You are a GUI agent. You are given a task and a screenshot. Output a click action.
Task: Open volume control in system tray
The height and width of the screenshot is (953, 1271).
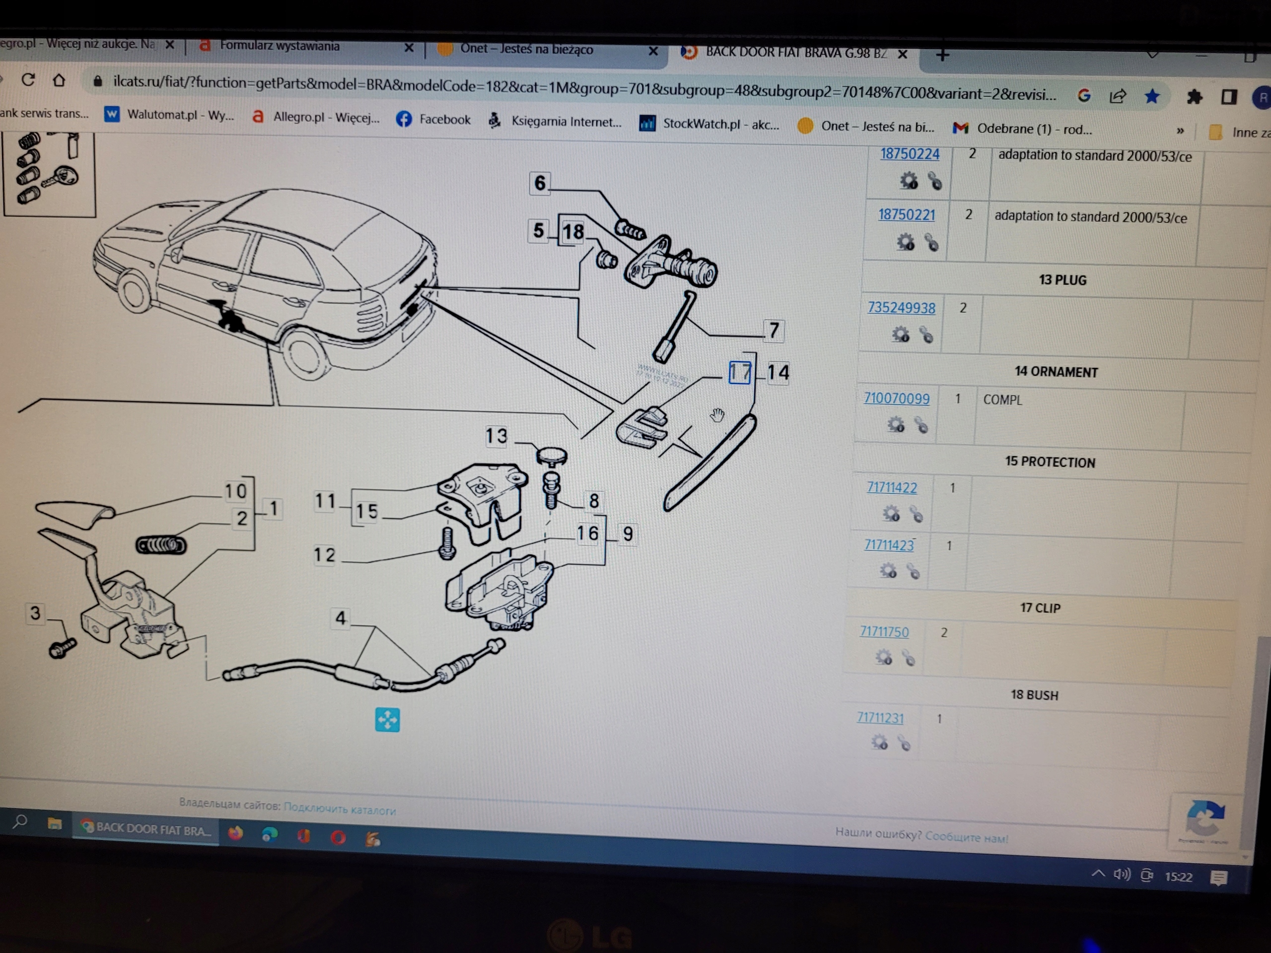(x=1121, y=874)
